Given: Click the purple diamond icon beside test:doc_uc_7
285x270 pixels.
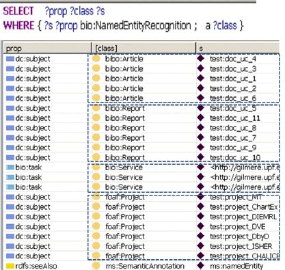Looking at the screenshot, I should tap(200, 137).
